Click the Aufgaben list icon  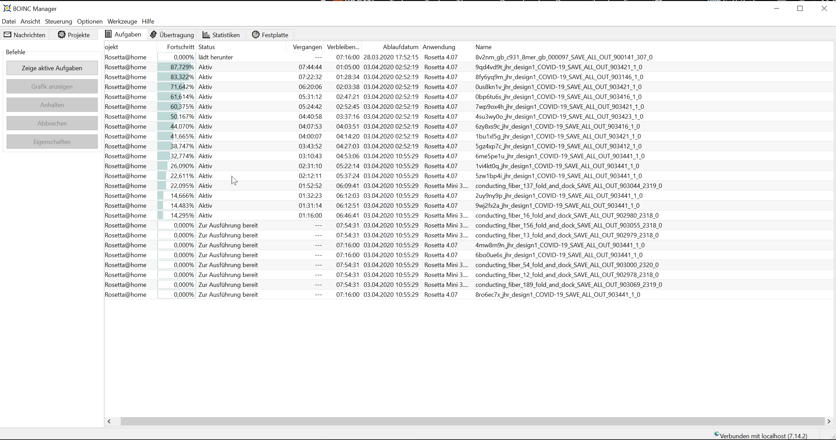[108, 34]
